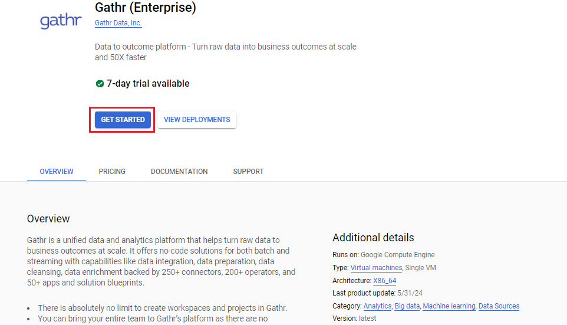Open the Virtual machines type link
567x325 pixels.
[x=376, y=268]
